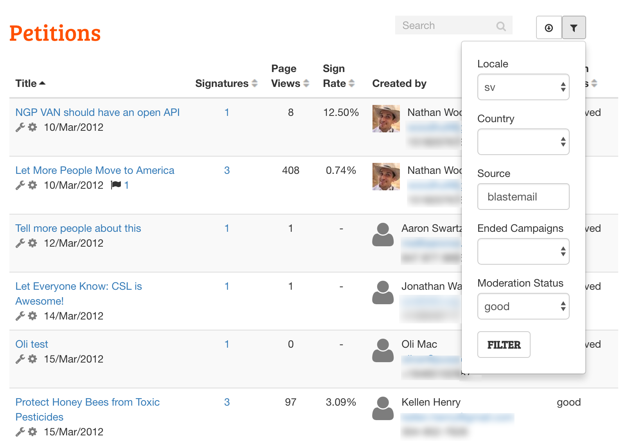Open Protect Honey Bees from Toxic Pesticides
This screenshot has height=444, width=619.
click(88, 410)
